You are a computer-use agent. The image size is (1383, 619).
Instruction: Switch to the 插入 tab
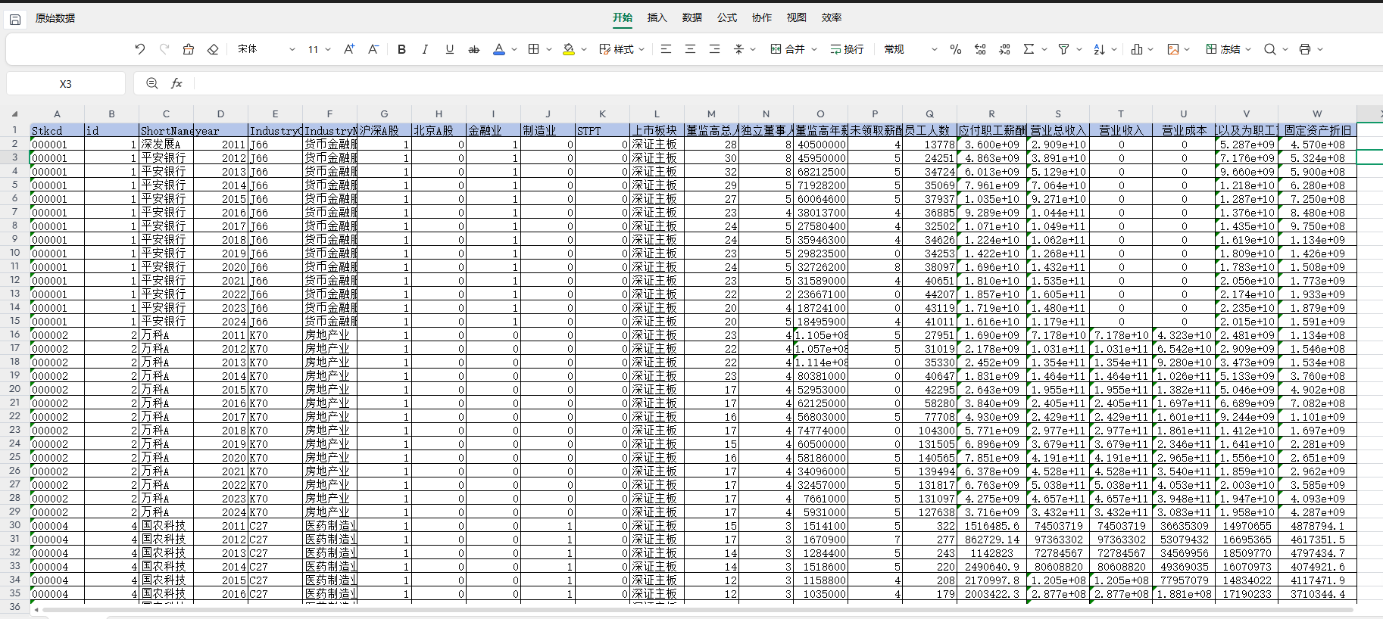pyautogui.click(x=657, y=17)
